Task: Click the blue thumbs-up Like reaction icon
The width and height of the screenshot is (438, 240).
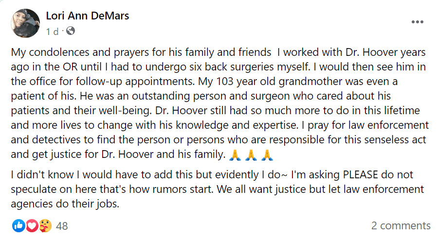Action: pos(19,225)
